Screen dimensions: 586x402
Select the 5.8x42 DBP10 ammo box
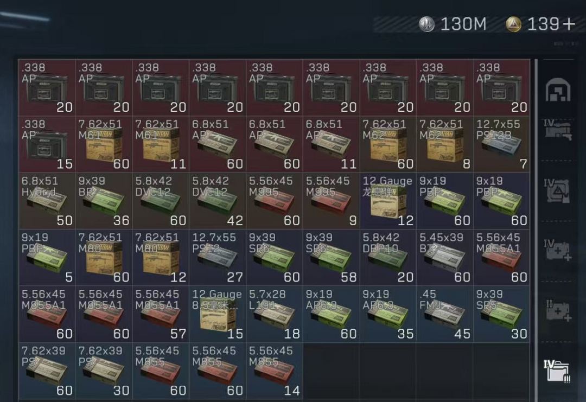387,257
